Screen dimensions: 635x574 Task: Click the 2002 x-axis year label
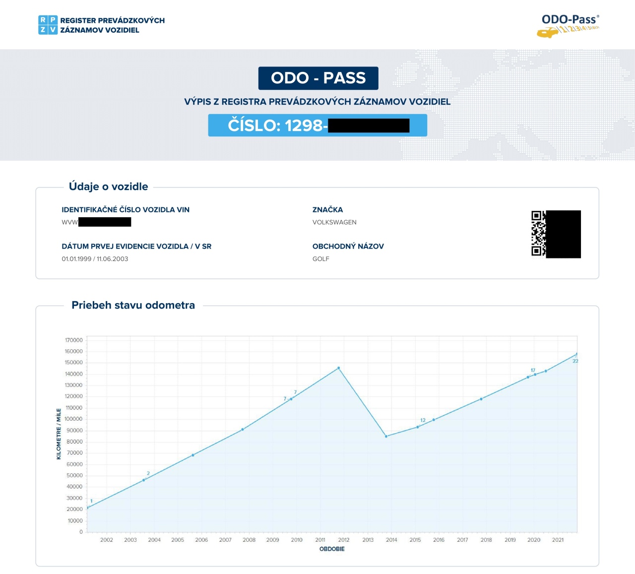pos(107,540)
